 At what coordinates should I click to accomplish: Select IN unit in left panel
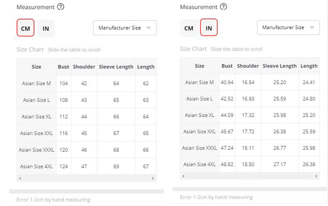click(46, 28)
